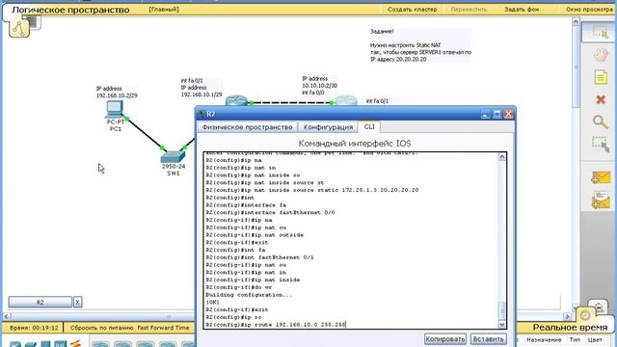Screen dimensions: 617x347
Task: Close the R2 bottom tab with X
Action: pos(77,302)
